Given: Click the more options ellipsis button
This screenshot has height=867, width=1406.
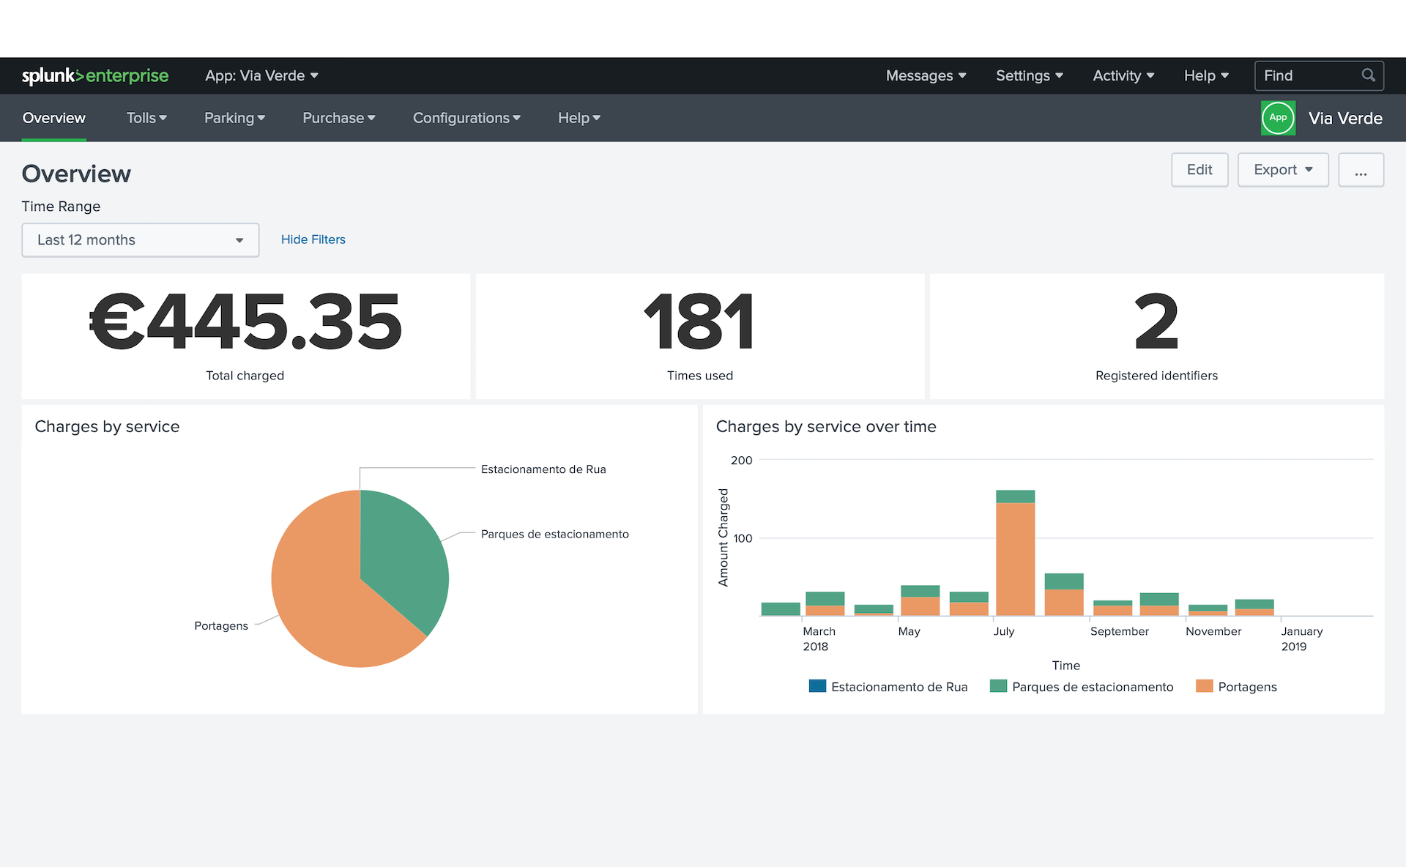Looking at the screenshot, I should coord(1361,170).
